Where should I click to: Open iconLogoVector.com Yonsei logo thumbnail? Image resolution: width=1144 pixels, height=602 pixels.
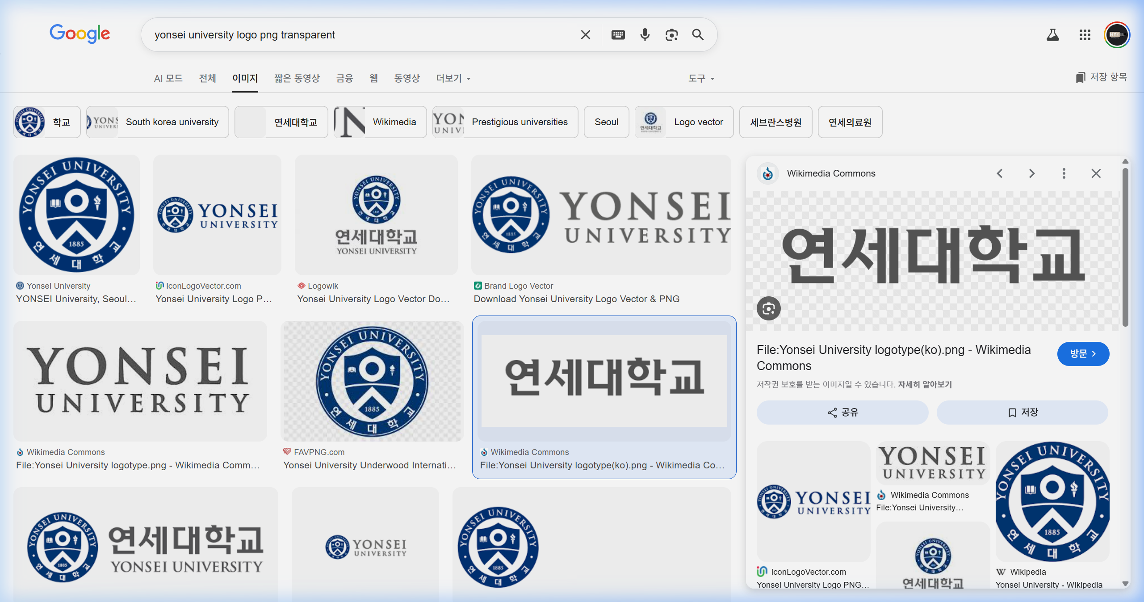217,215
